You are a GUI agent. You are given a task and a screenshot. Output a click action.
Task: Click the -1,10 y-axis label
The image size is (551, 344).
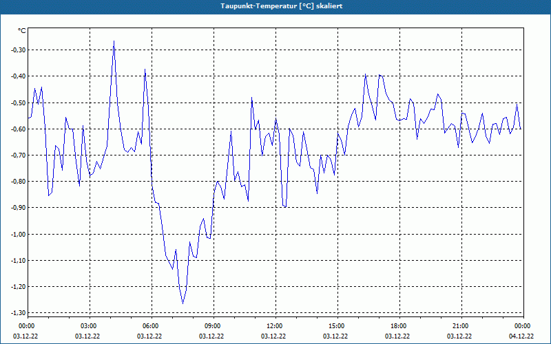19,261
